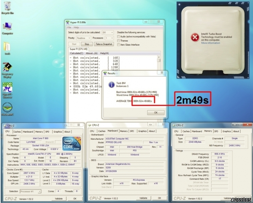
Task: Click the Core Speed 2807.4 MHz value
Action: (29, 173)
